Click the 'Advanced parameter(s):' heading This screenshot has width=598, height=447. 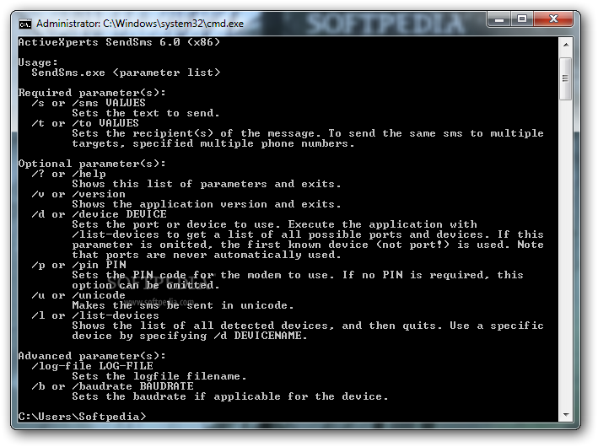coord(92,356)
